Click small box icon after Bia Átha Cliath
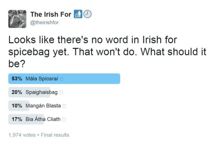Image resolution: width=224 pixels, height=145 pixels. pyautogui.click(x=64, y=120)
